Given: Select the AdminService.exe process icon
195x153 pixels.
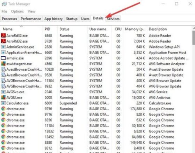Looking at the screenshot, I should (4, 47).
